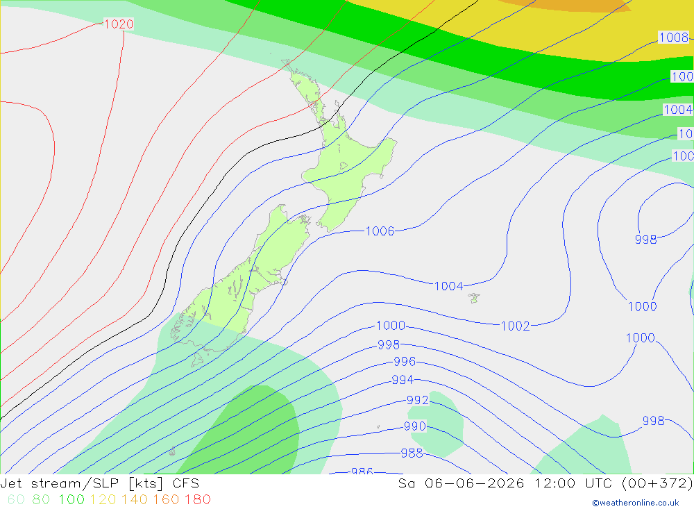Click the 1002 isobar label
Viewport: 694px width, 509px height.
point(516,326)
